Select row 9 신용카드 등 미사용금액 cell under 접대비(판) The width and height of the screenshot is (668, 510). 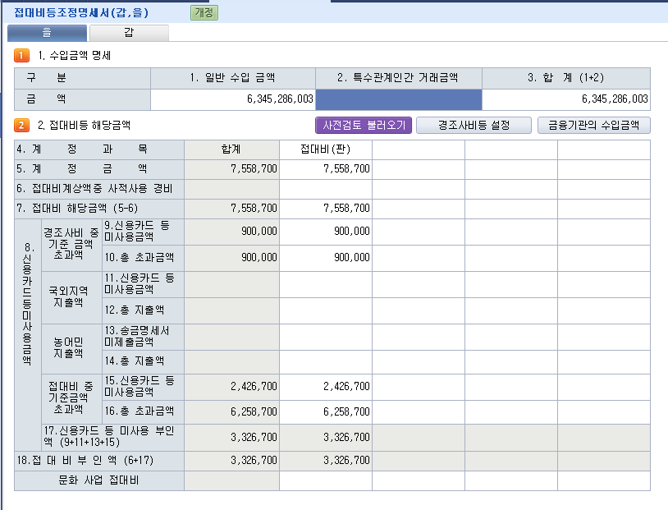click(x=326, y=232)
